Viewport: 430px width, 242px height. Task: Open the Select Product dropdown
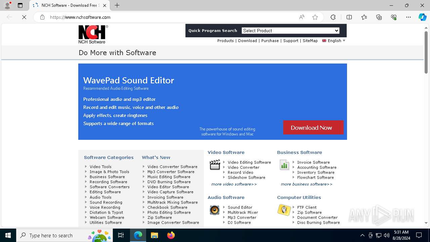291,31
